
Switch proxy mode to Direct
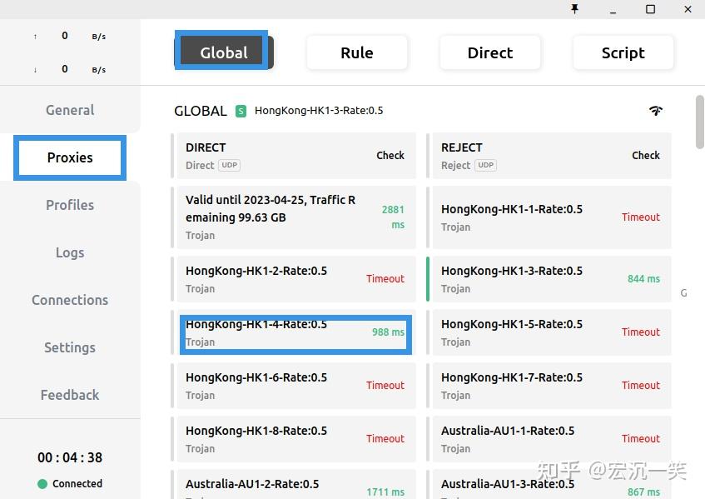tap(490, 52)
